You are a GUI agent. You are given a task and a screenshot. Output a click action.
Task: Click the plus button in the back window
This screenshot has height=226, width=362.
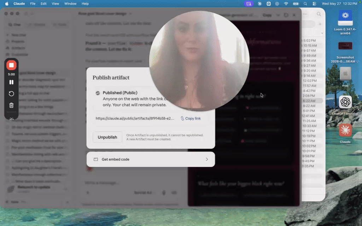[320, 24]
